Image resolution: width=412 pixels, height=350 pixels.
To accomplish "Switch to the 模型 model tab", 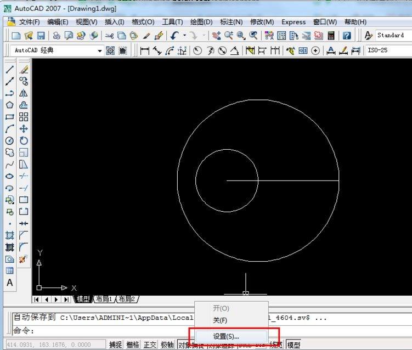I will [x=83, y=299].
